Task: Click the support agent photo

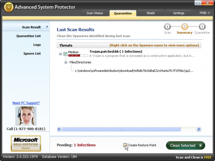Action: tap(26, 116)
